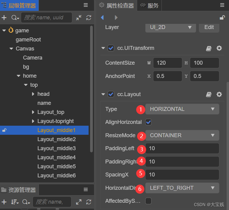Select Layout_middle3 node in hierarchy

56,148
